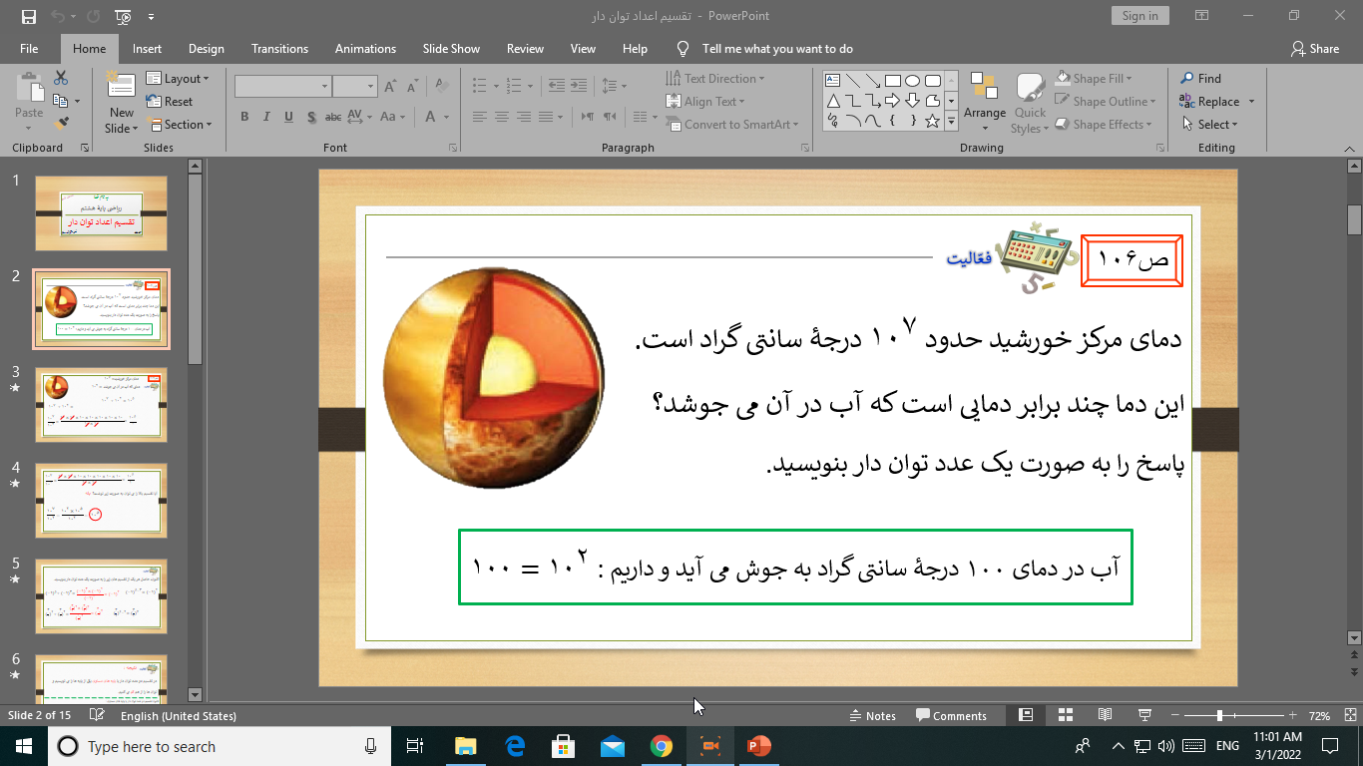Toggle Italic text formatting
The width and height of the screenshot is (1363, 766).
(x=266, y=117)
